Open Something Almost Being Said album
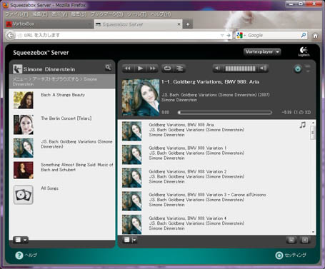The image size is (325, 269). click(76, 167)
